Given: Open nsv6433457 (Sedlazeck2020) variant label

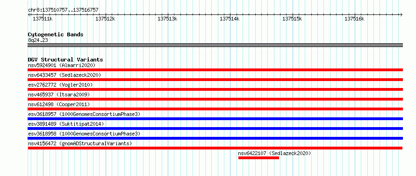Looking at the screenshot, I should 65,75.
